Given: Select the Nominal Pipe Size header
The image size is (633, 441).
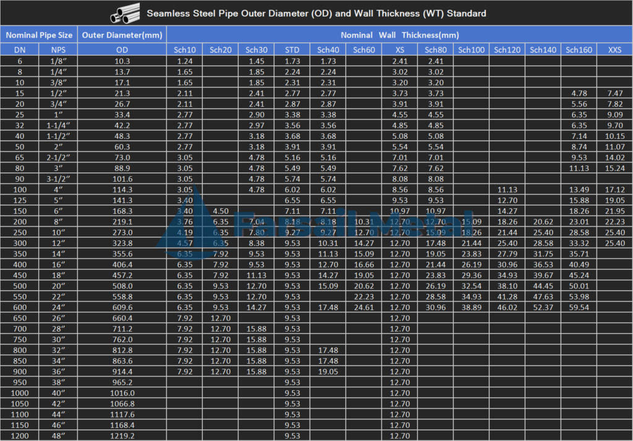Looking at the screenshot, I should coord(38,35).
